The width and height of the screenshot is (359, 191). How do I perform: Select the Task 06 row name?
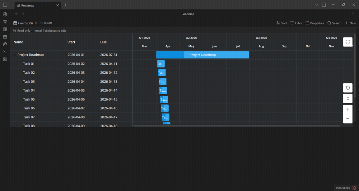click(29, 108)
